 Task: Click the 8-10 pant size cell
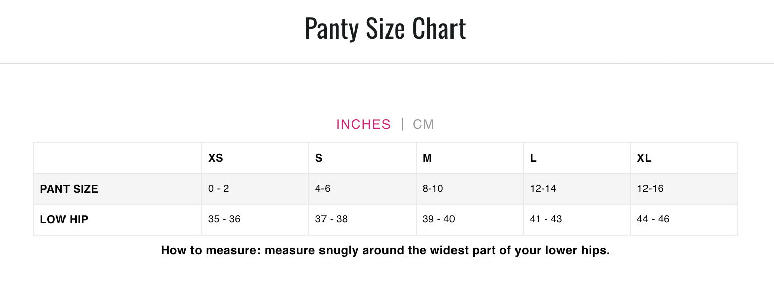point(470,189)
